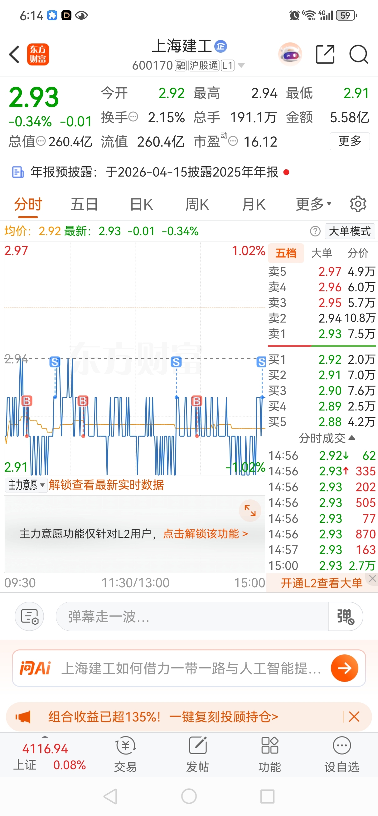Screen dimensions: 378x816
Task: Click the 更多 button in quote panel
Action: click(350, 141)
